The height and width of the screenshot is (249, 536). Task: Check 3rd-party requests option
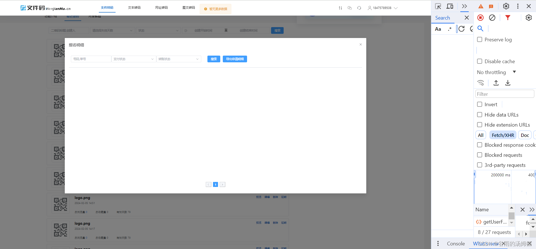tap(480, 165)
